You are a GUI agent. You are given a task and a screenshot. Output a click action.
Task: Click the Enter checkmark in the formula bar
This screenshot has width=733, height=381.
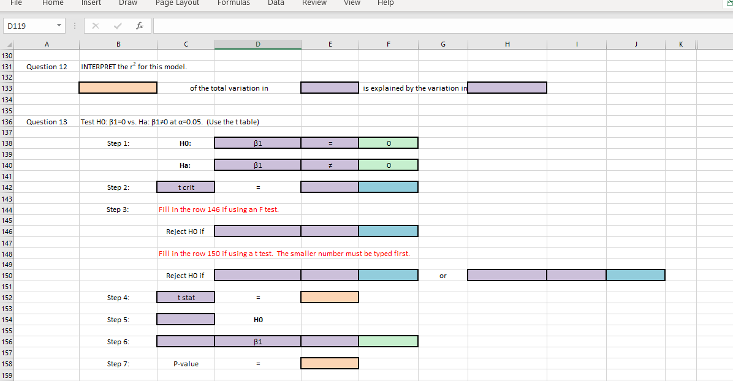pos(118,26)
